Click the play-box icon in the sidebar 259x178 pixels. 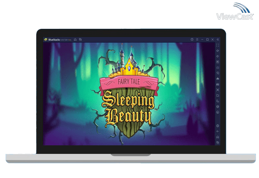tap(218, 62)
